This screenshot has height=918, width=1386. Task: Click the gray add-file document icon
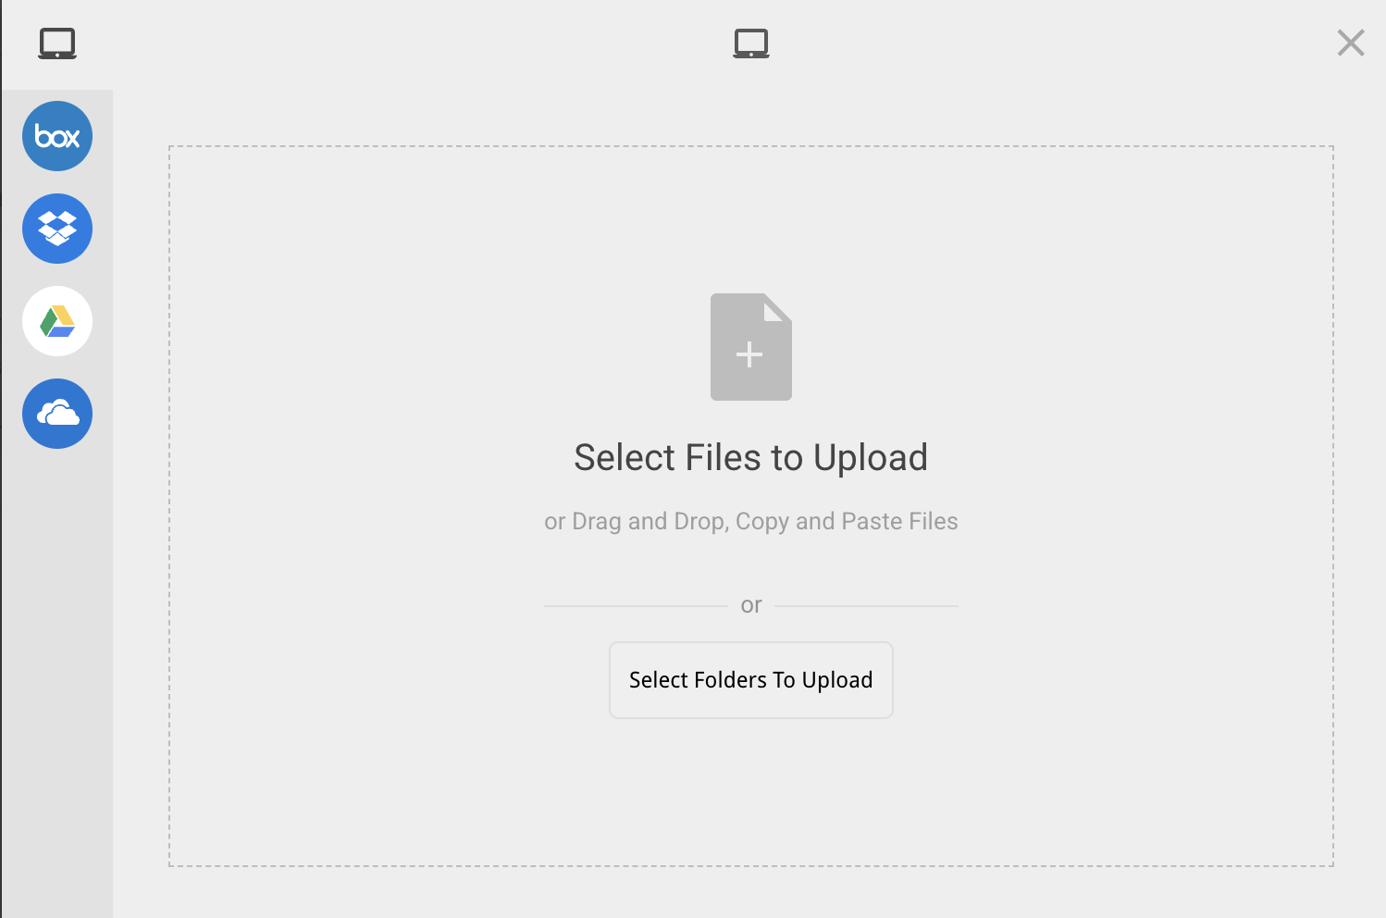point(751,347)
